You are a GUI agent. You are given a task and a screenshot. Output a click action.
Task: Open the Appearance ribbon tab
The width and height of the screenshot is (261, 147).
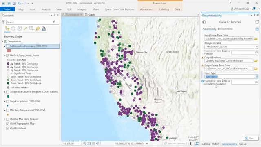pyautogui.click(x=147, y=9)
